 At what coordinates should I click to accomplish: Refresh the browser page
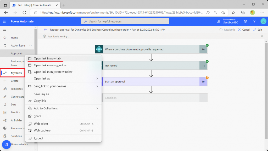coord(24,13)
